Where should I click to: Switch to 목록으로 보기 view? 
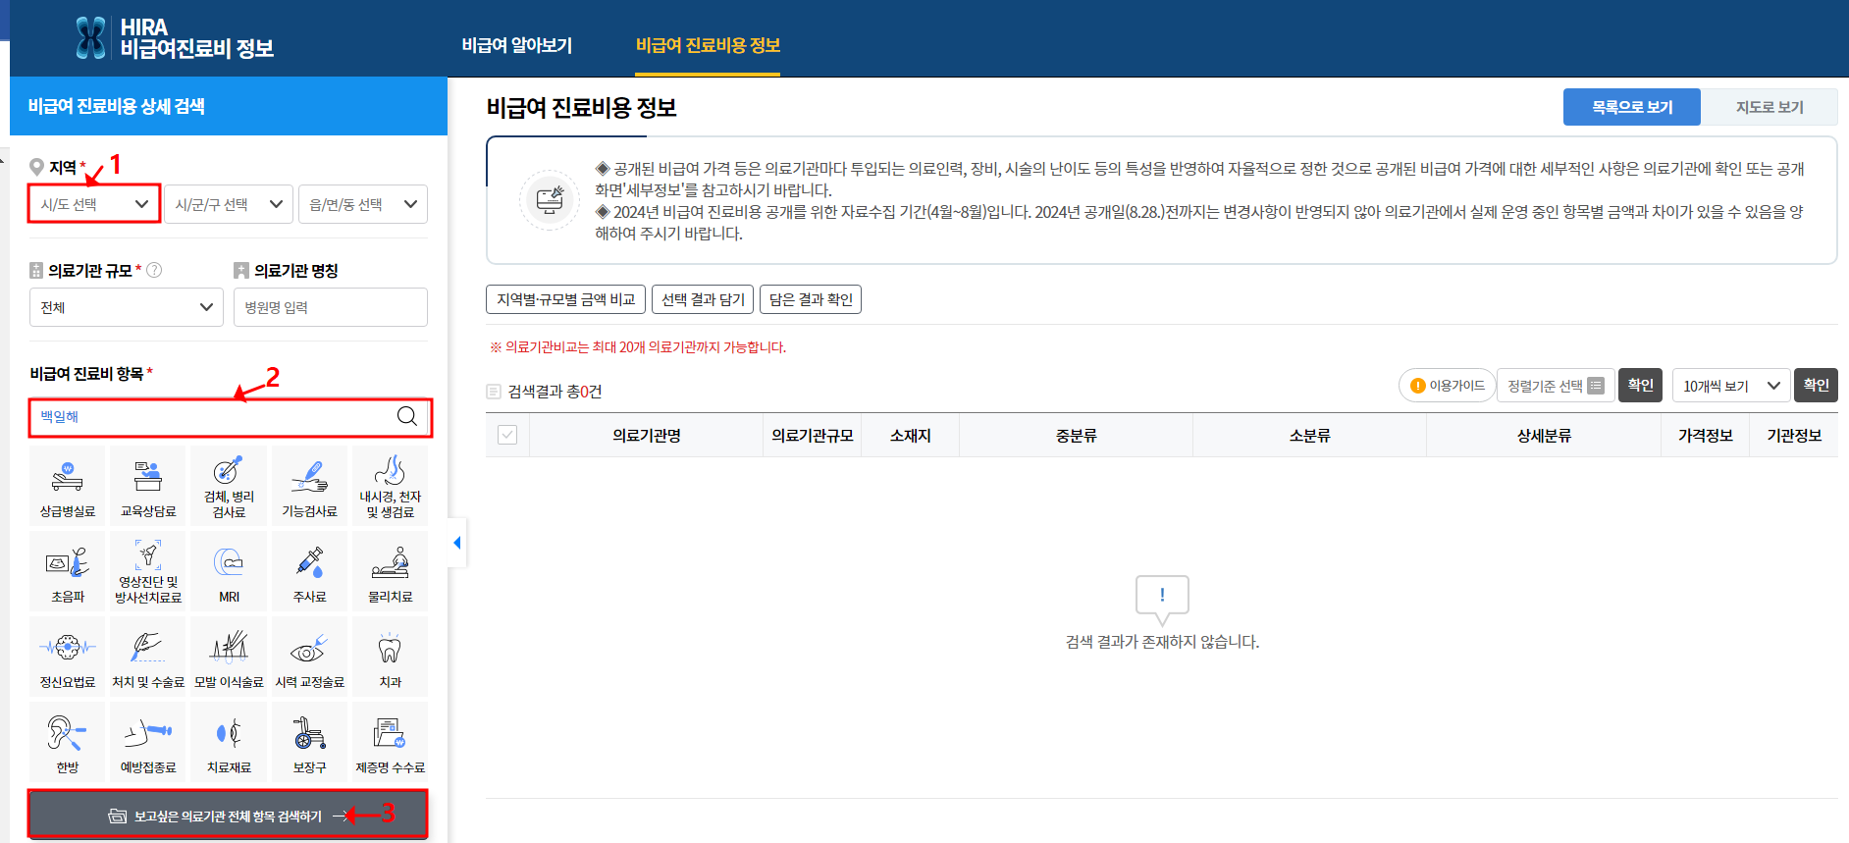1632,107
